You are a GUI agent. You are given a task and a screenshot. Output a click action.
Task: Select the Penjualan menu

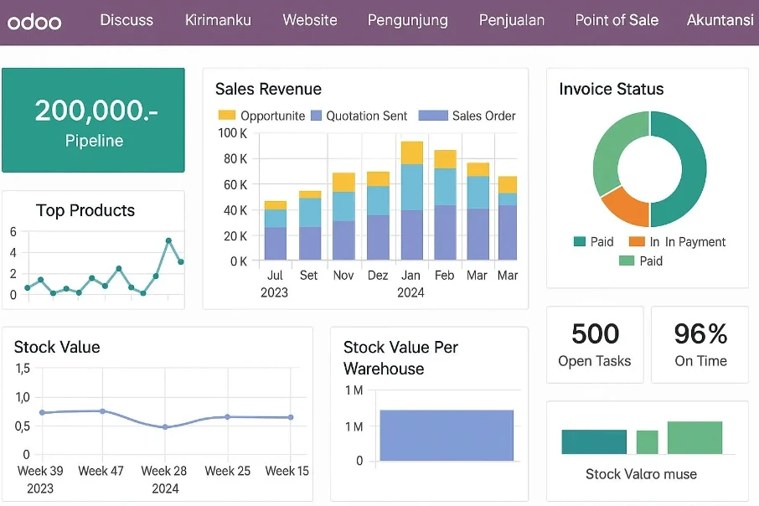(512, 20)
